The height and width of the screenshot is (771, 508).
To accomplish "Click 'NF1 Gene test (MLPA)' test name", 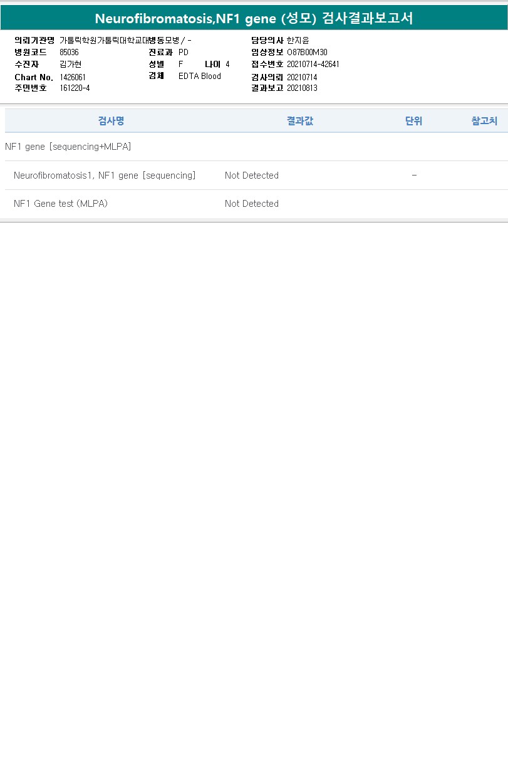I will pyautogui.click(x=61, y=204).
